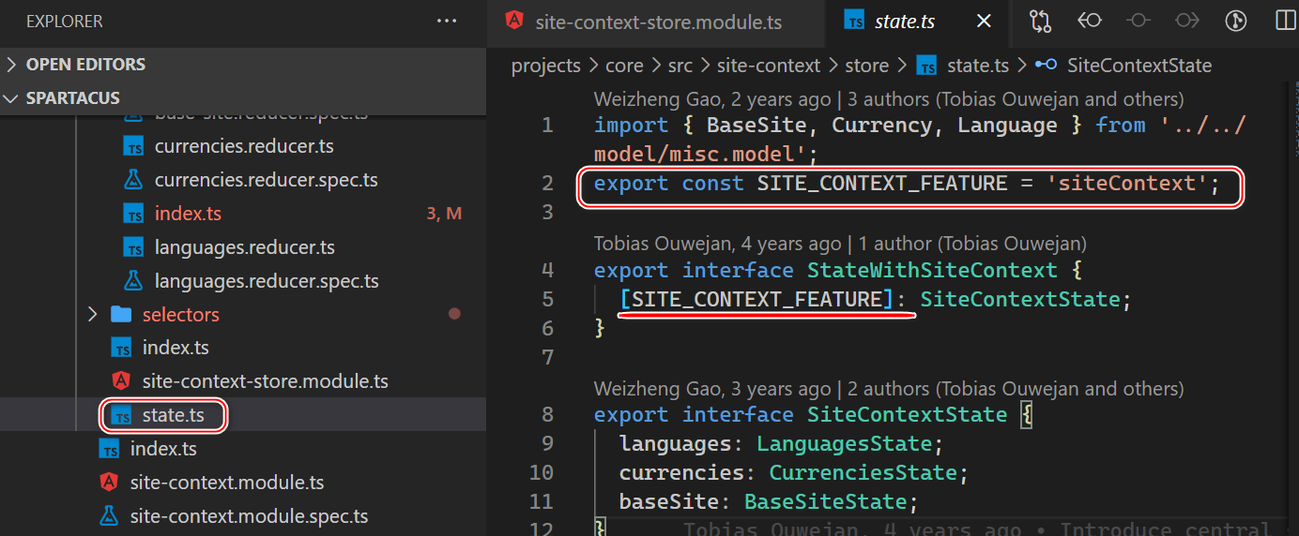
Task: Go to next revision using right-arrow commit icon
Action: pyautogui.click(x=1187, y=21)
